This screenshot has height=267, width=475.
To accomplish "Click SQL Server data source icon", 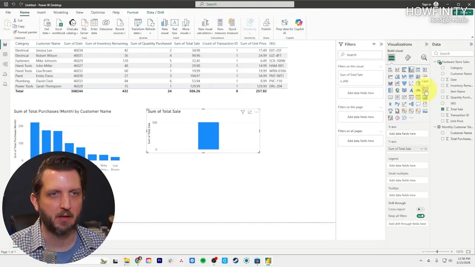I will coord(84,27).
